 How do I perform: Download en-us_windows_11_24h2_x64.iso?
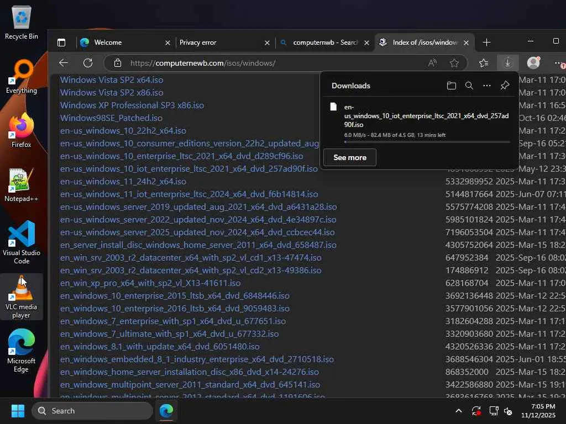pos(123,181)
